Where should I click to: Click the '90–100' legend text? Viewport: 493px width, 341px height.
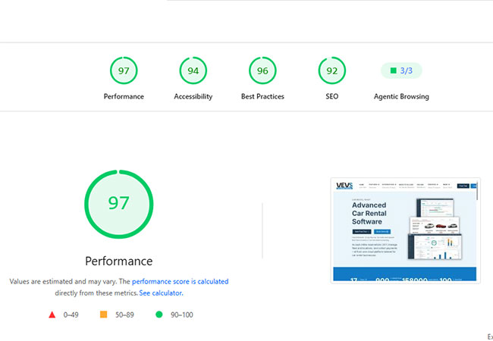pos(182,314)
